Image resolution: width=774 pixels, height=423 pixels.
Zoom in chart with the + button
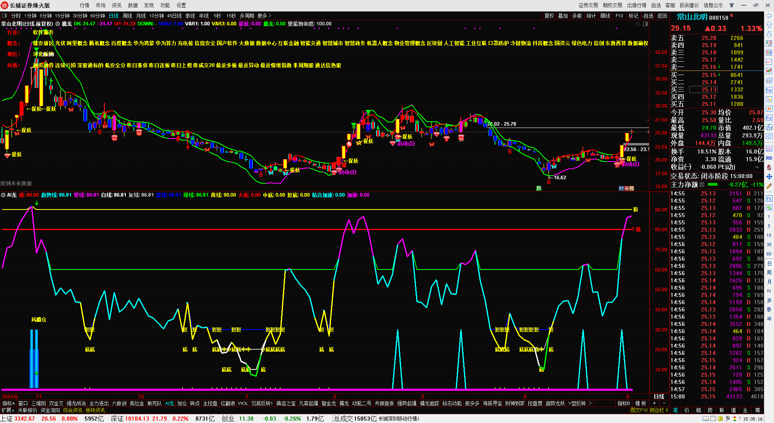(654, 403)
